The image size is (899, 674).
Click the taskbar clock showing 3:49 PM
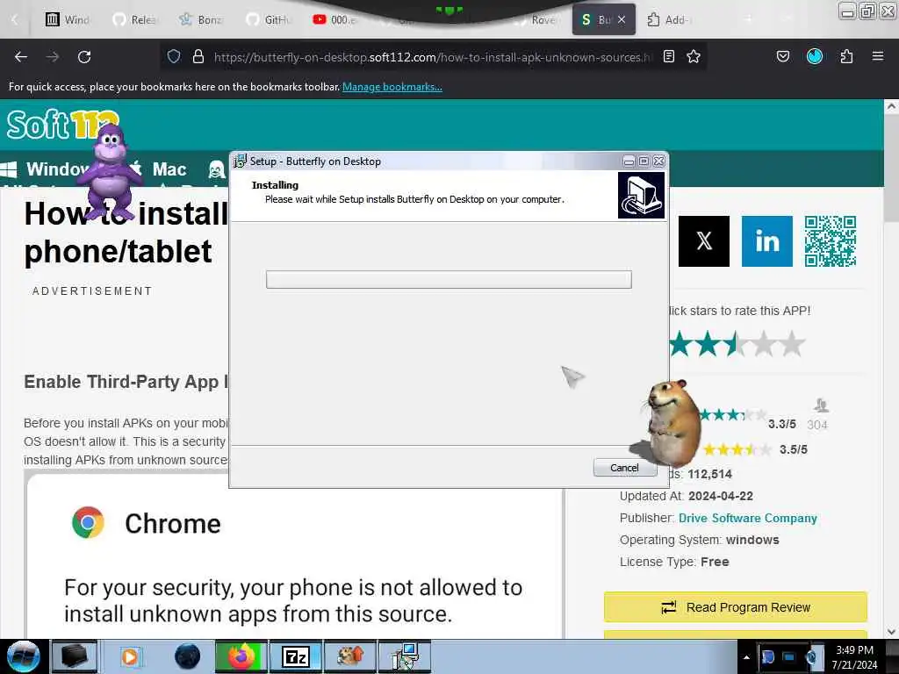pyautogui.click(x=854, y=657)
